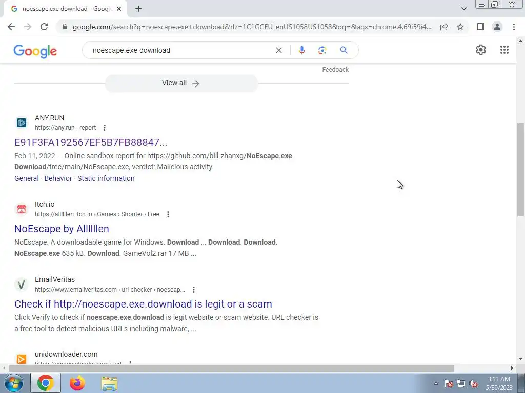The image size is (525, 393).
Task: Reload the current Google page
Action: [44, 27]
